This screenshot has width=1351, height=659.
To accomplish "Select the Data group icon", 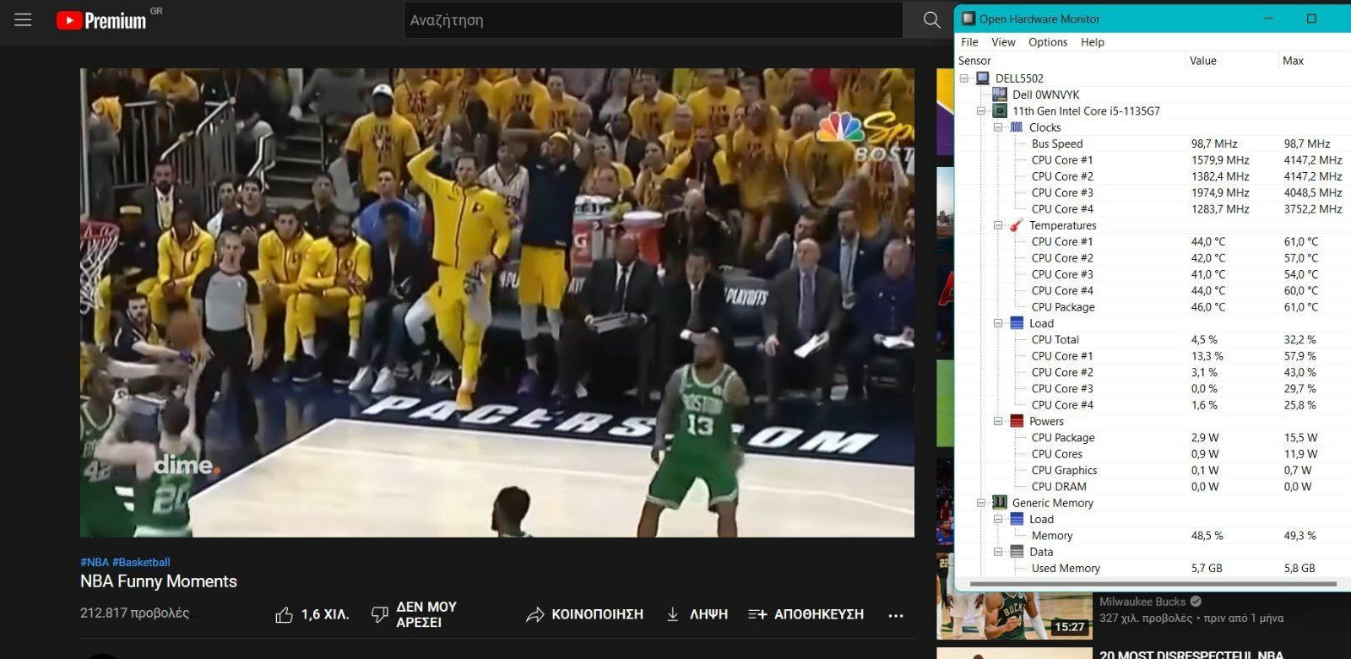I will (1017, 552).
